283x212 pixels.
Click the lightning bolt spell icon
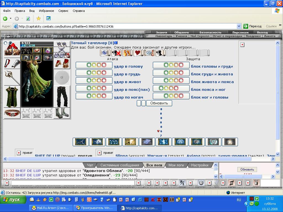click(x=81, y=142)
